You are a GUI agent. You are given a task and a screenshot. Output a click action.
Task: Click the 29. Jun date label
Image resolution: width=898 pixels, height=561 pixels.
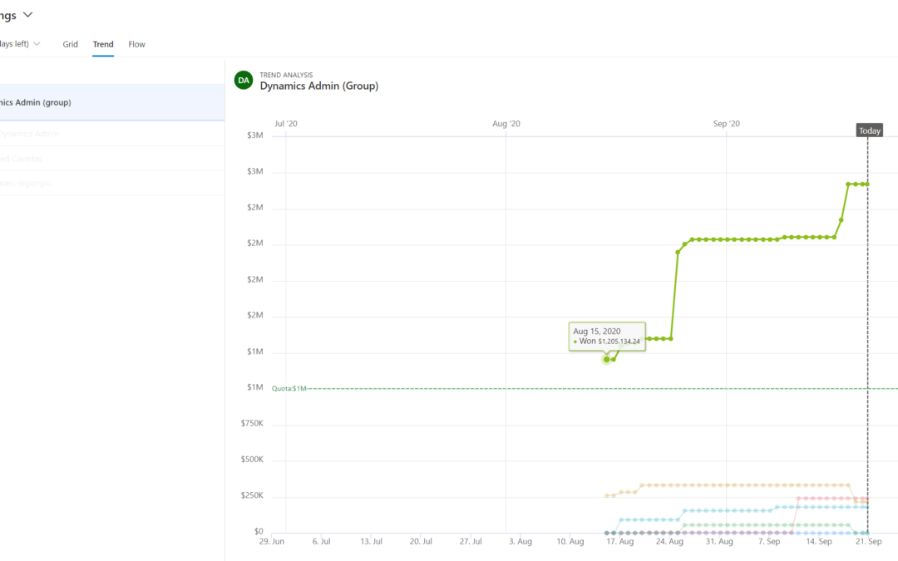tap(271, 542)
